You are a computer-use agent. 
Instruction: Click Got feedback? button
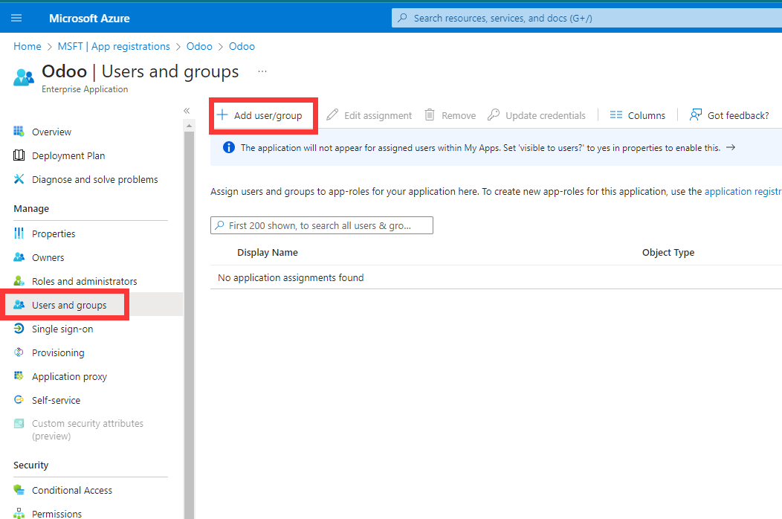point(729,115)
